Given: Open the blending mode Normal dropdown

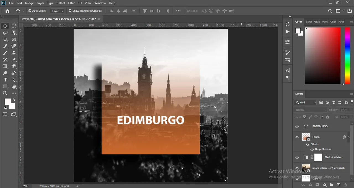Looking at the screenshot, I should [x=311, y=110].
